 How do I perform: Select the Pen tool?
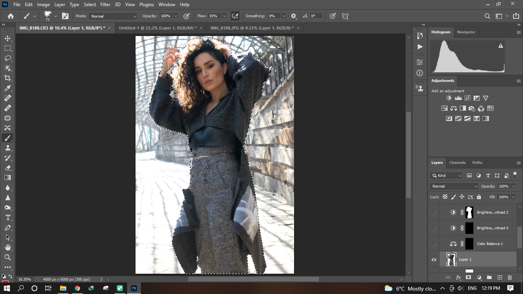(8, 227)
